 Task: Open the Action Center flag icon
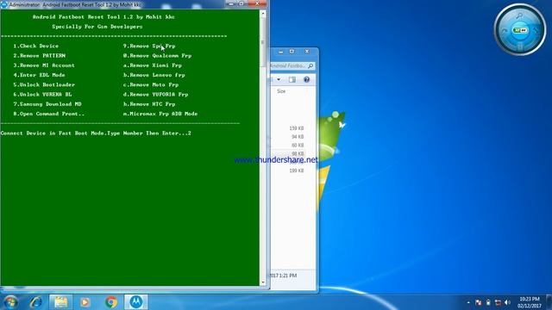point(478,302)
